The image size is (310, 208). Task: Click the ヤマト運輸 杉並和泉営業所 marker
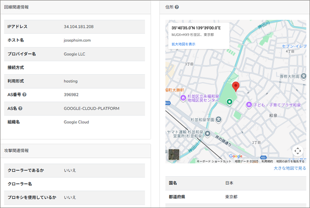[207, 134]
